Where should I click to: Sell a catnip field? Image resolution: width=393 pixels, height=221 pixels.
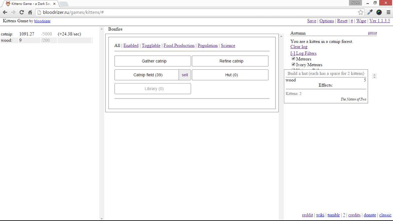185,75
